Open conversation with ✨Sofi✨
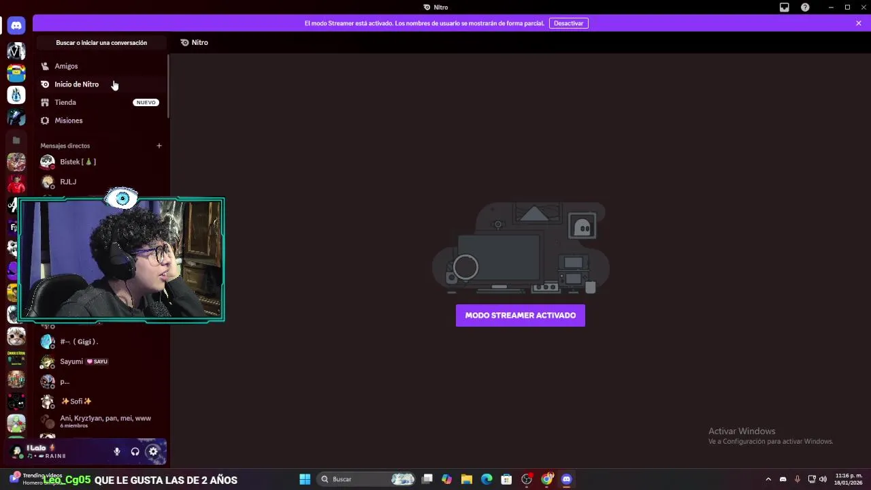 point(102,402)
